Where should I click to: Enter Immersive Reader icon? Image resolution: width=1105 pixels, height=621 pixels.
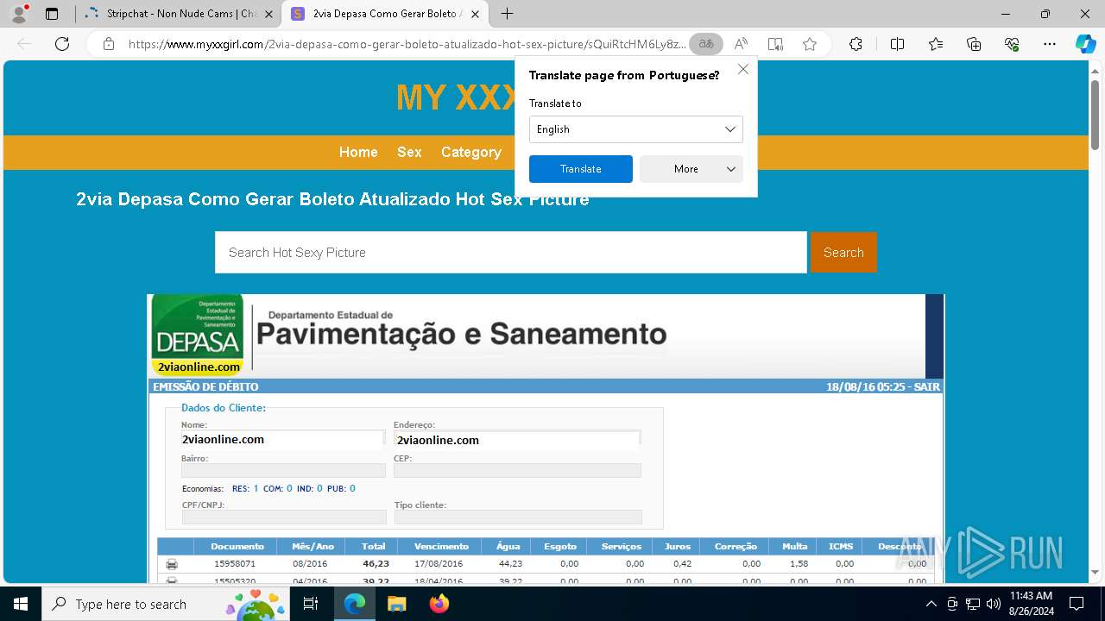tap(775, 44)
